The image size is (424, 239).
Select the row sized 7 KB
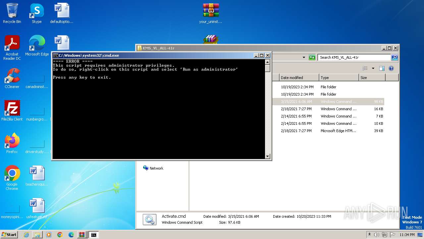coord(328,116)
